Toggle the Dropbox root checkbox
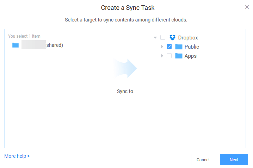The height and width of the screenshot is (168, 253). click(x=163, y=38)
